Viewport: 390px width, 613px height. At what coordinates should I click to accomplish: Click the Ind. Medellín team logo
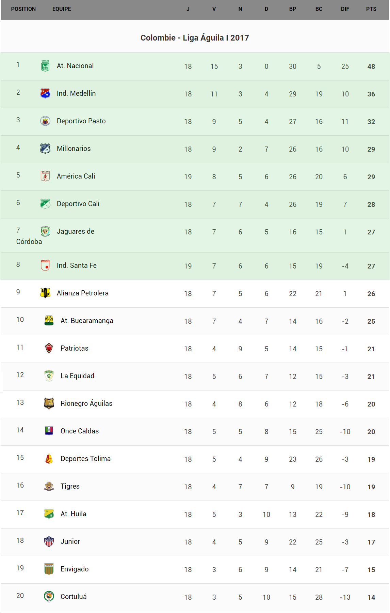pyautogui.click(x=45, y=93)
